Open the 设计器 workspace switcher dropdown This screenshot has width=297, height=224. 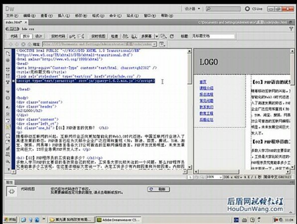(x=192, y=8)
